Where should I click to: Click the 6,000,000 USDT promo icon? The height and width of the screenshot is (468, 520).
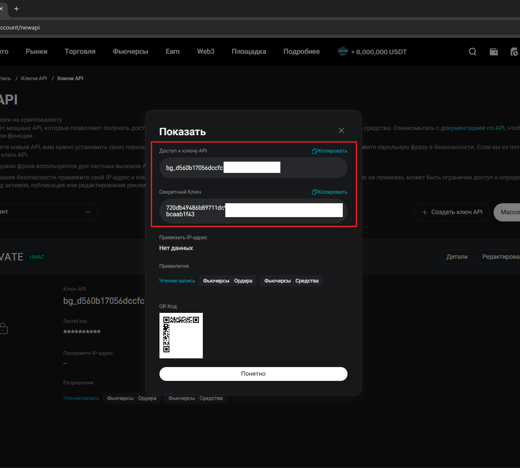click(x=343, y=52)
